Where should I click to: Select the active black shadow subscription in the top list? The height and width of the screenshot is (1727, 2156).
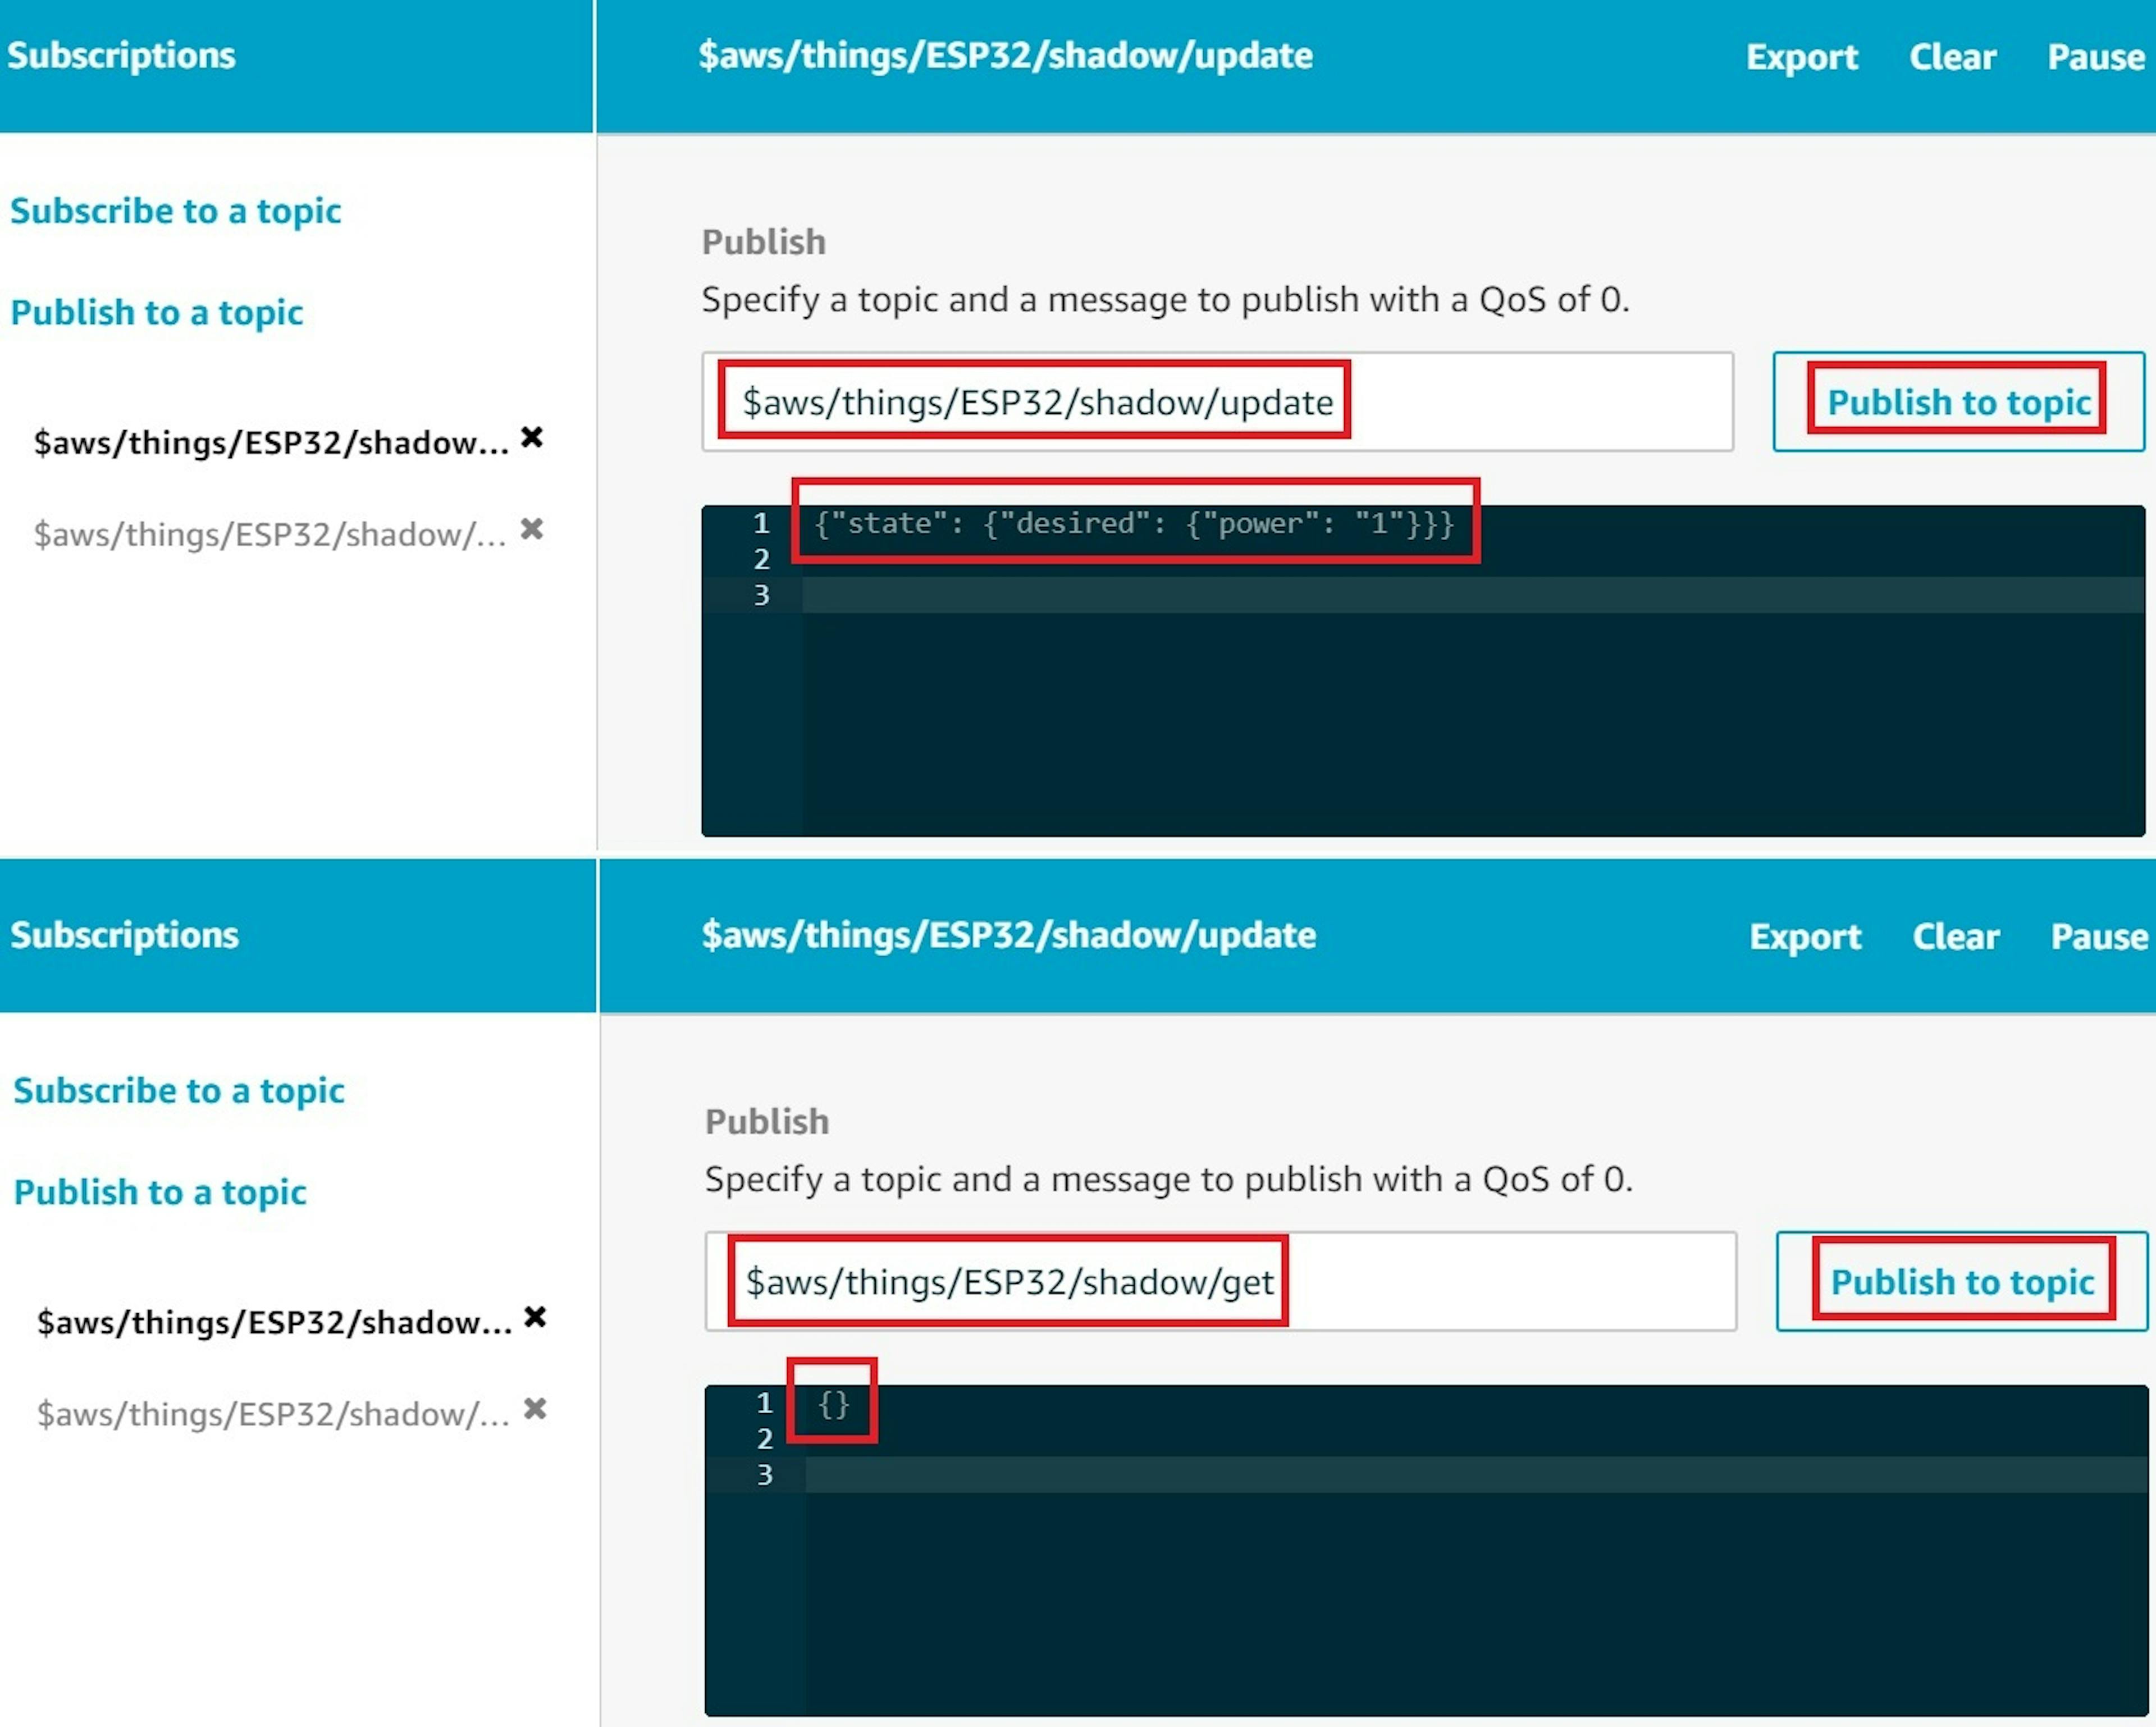point(271,443)
